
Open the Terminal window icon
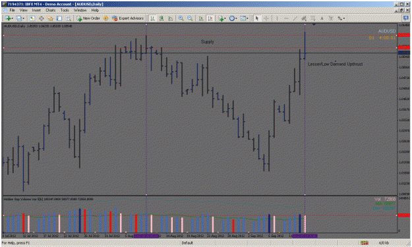click(59, 18)
